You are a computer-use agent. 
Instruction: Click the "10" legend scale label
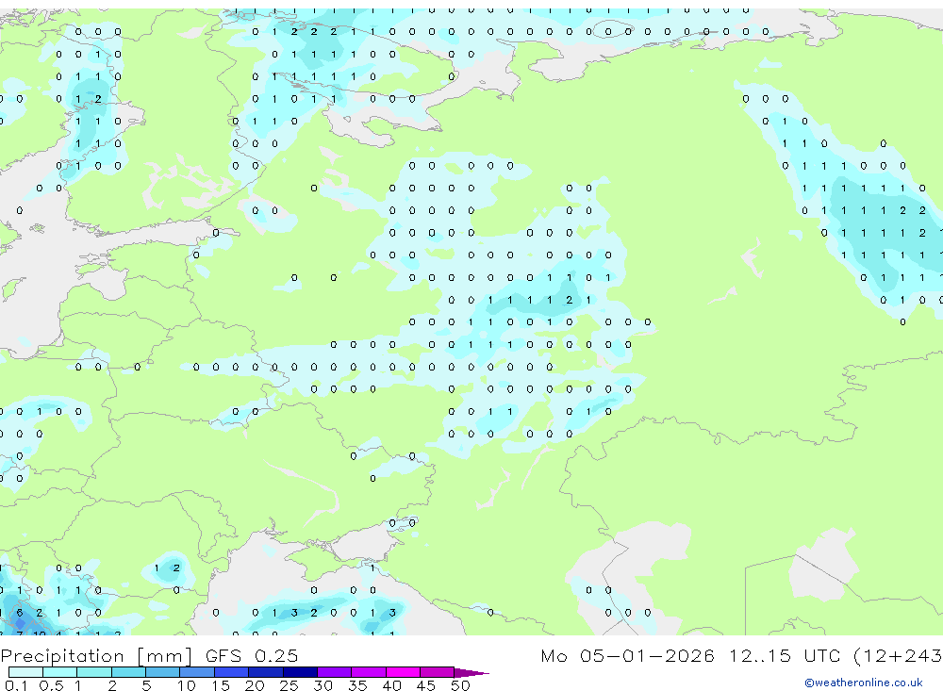click(187, 685)
